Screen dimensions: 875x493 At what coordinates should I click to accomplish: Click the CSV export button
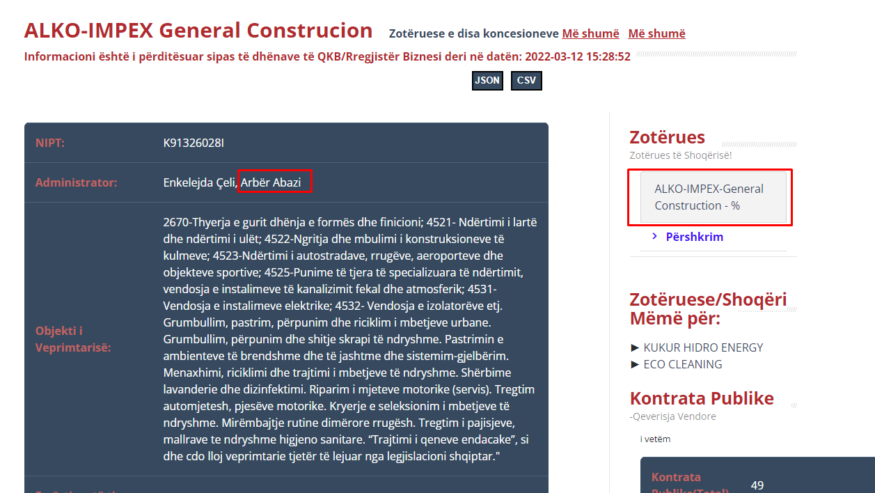point(526,81)
